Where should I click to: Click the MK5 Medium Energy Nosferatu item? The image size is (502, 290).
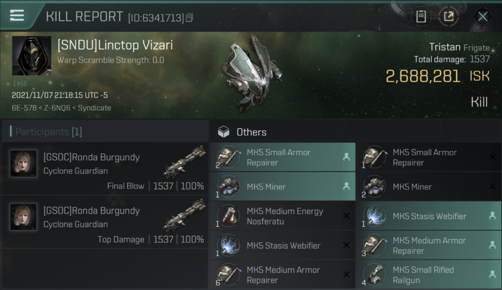(x=282, y=216)
